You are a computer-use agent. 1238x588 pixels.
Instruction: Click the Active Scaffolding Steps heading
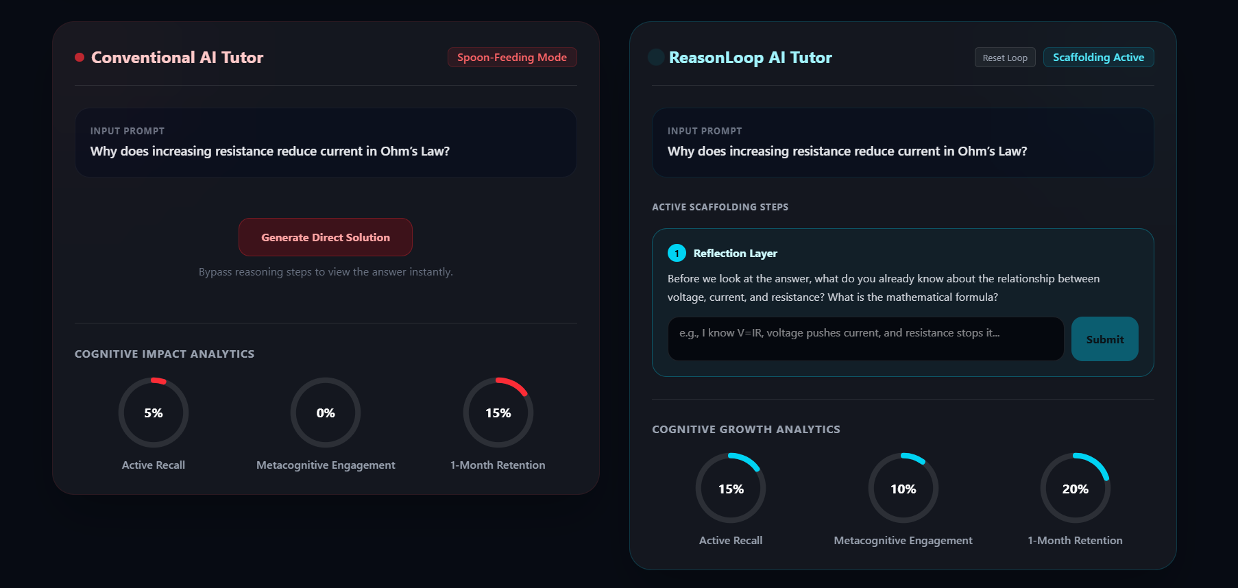720,207
